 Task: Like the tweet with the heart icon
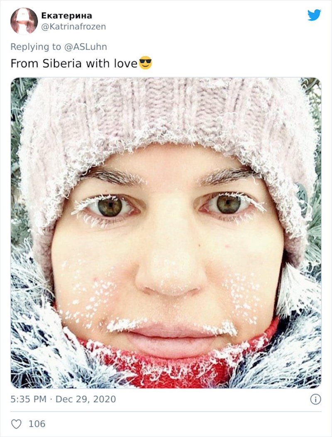(16, 424)
